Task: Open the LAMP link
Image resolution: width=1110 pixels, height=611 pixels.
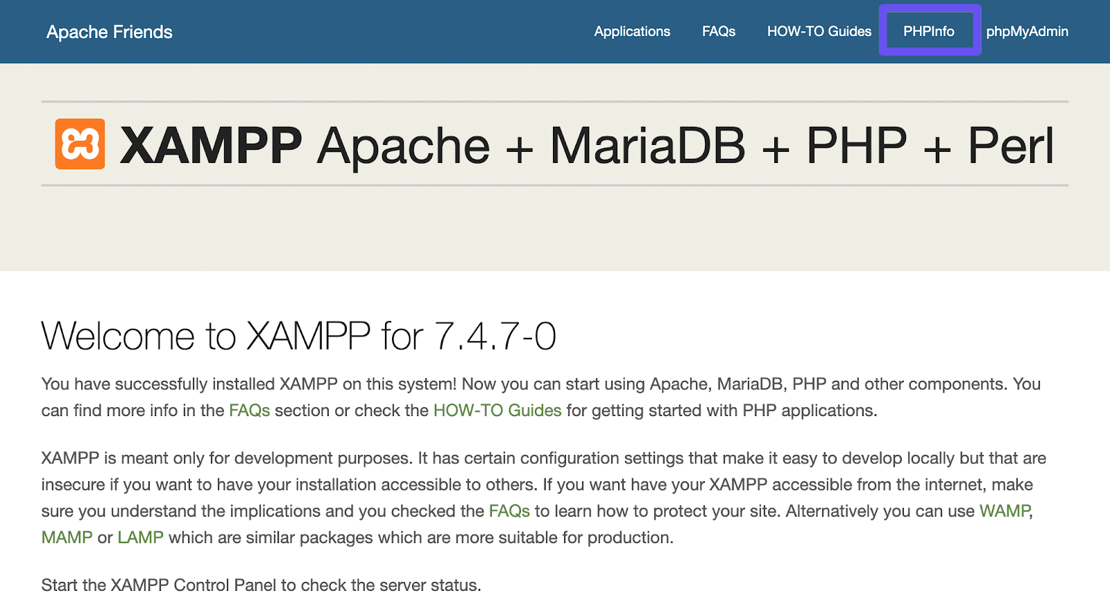Action: click(x=139, y=537)
